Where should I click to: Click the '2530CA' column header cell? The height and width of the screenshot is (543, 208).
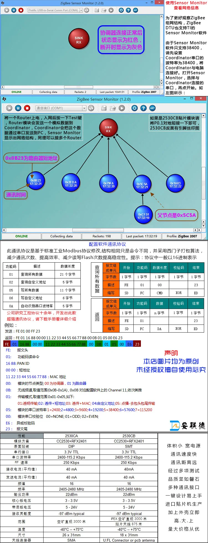72,436
